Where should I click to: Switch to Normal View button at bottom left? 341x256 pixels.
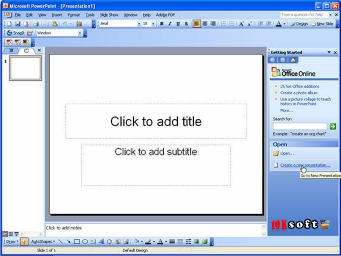click(5, 234)
